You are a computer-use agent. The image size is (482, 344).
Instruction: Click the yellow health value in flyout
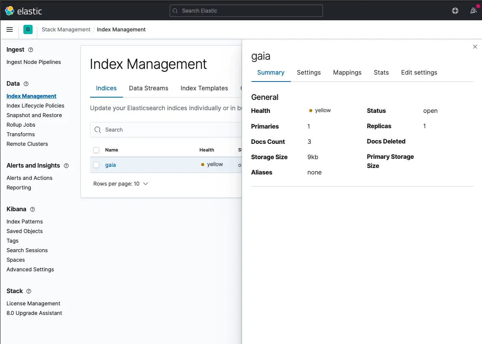click(x=320, y=111)
